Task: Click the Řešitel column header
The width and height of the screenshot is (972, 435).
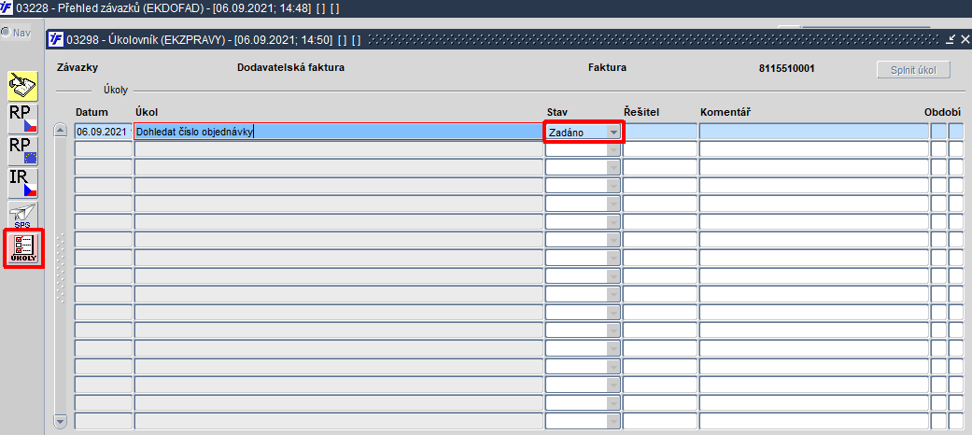Action: coord(641,112)
